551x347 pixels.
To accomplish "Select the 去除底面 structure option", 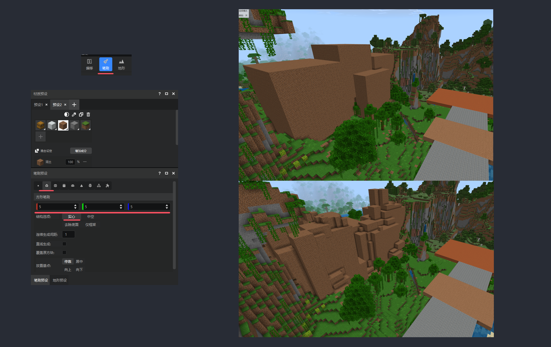I will point(71,225).
